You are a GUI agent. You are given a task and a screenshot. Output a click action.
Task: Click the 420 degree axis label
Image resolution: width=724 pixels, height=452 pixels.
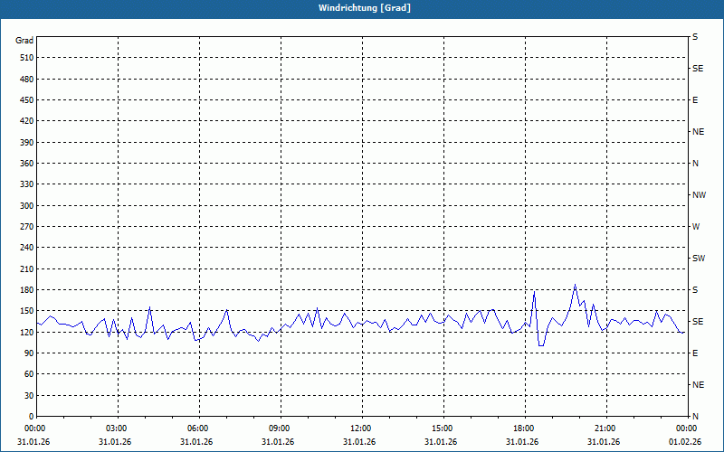click(x=27, y=121)
